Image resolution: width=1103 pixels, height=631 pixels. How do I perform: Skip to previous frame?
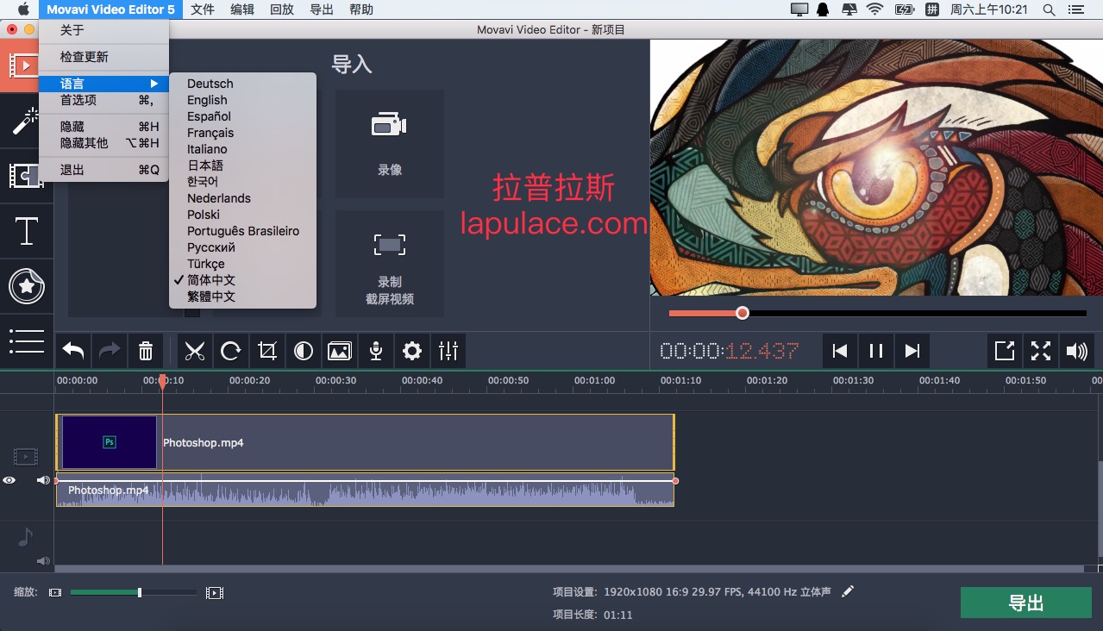tap(840, 351)
